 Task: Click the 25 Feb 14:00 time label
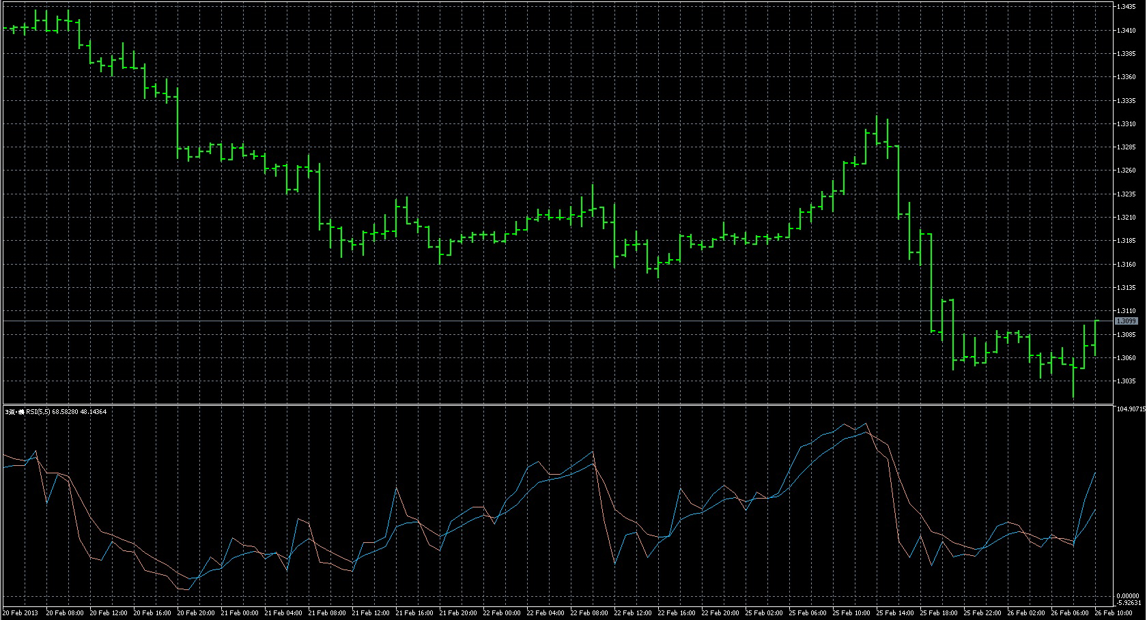coord(896,613)
